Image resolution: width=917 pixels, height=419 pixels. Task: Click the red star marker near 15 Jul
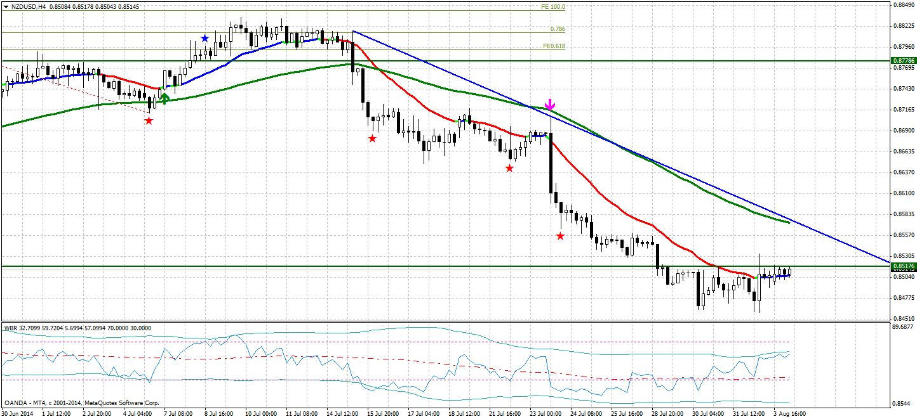click(373, 138)
